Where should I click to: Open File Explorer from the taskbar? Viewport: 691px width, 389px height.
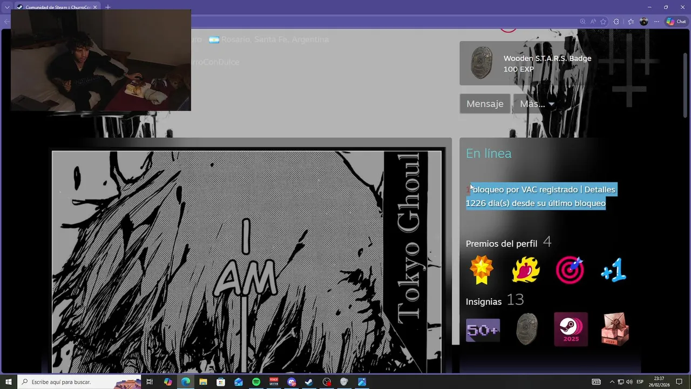coord(203,382)
